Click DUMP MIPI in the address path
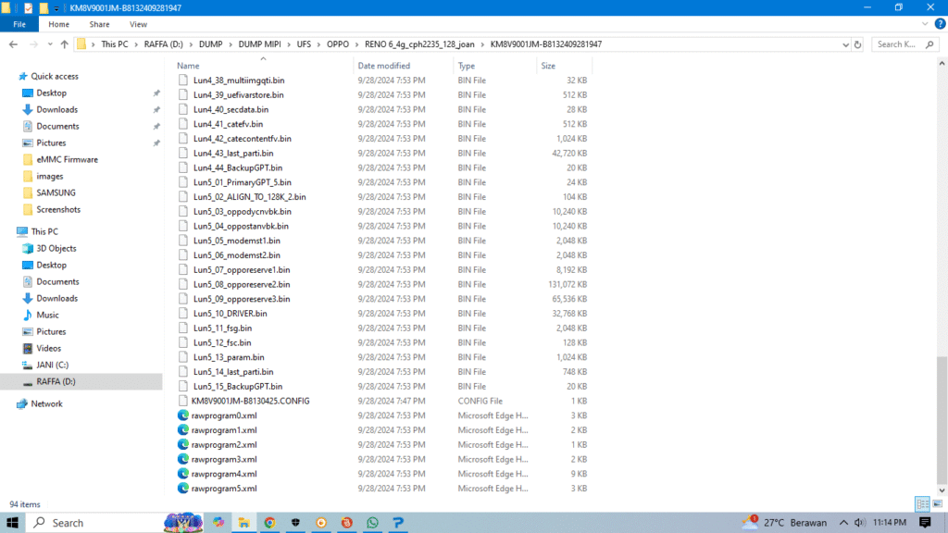The width and height of the screenshot is (948, 533). pos(259,44)
